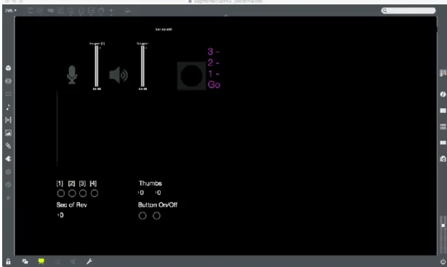The height and width of the screenshot is (267, 447).
Task: Click the "Thumbs" label
Action: [150, 183]
